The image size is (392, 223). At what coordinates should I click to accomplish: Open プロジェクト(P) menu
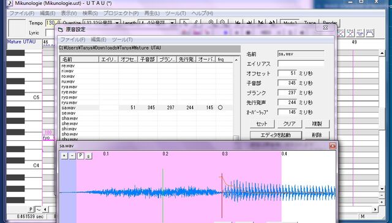click(x=121, y=13)
